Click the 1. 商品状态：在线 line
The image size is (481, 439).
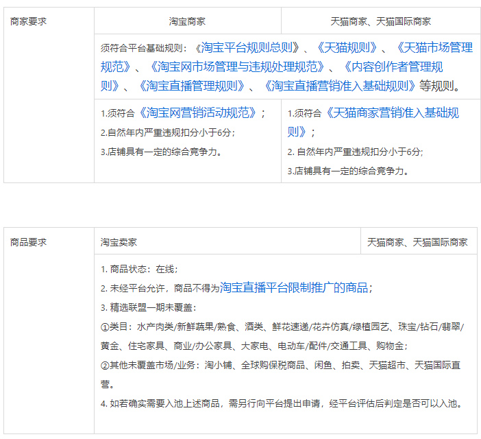click(x=139, y=270)
